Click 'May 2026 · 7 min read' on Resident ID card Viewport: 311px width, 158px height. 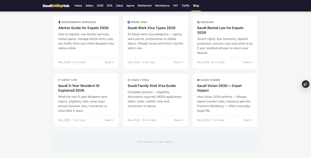coord(72,120)
